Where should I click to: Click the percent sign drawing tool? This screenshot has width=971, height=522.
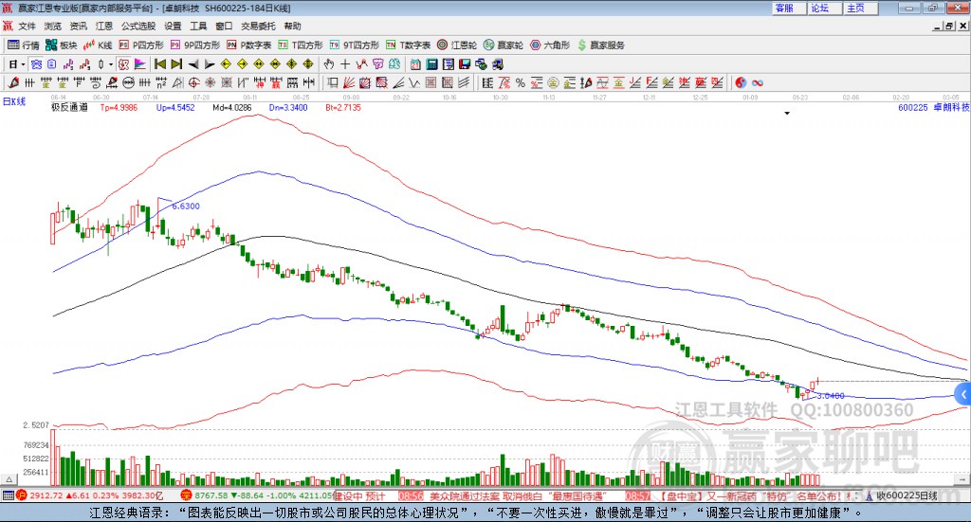coord(521,82)
